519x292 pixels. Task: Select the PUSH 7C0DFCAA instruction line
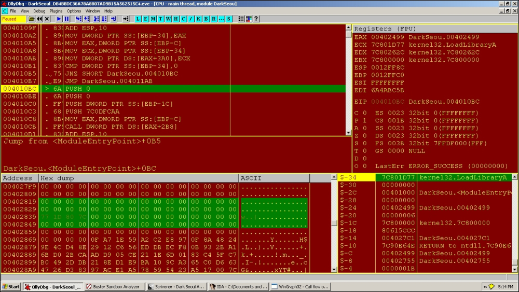click(x=173, y=112)
